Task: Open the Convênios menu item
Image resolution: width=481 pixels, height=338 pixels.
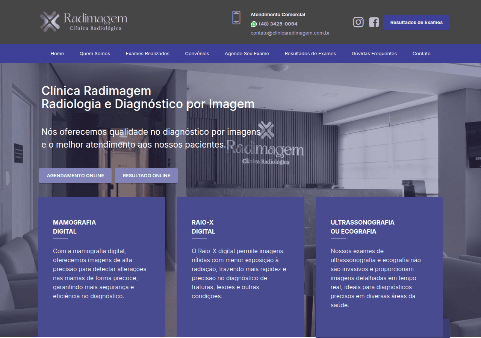Action: [x=197, y=54]
